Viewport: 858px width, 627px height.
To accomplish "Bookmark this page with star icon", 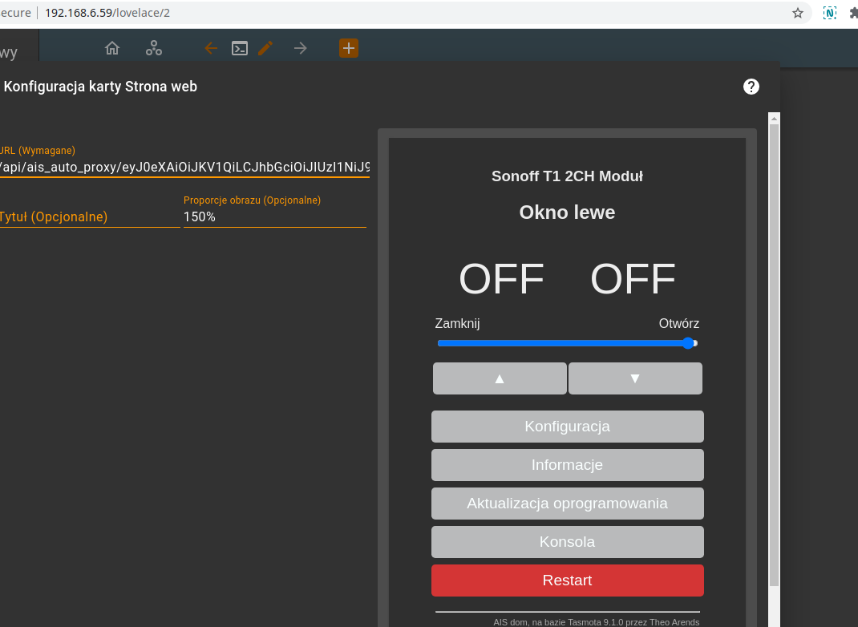I will [x=798, y=13].
